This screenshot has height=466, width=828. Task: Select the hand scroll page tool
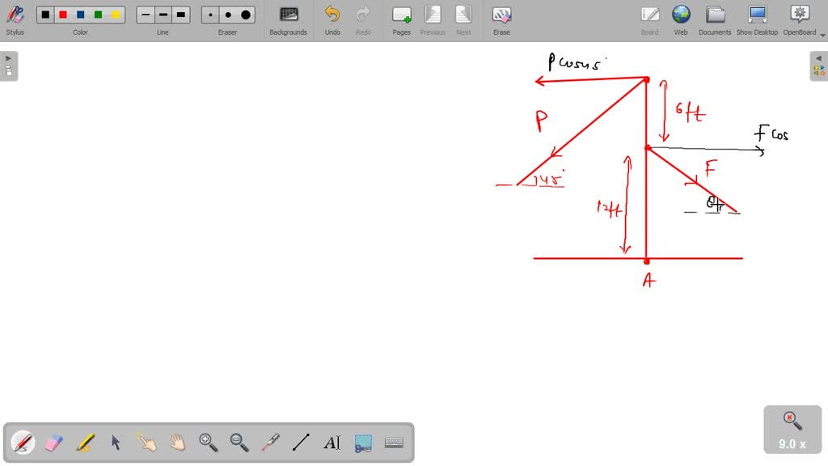pos(177,443)
